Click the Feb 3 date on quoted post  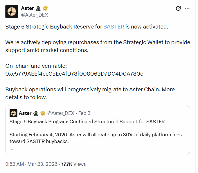[x=84, y=113]
